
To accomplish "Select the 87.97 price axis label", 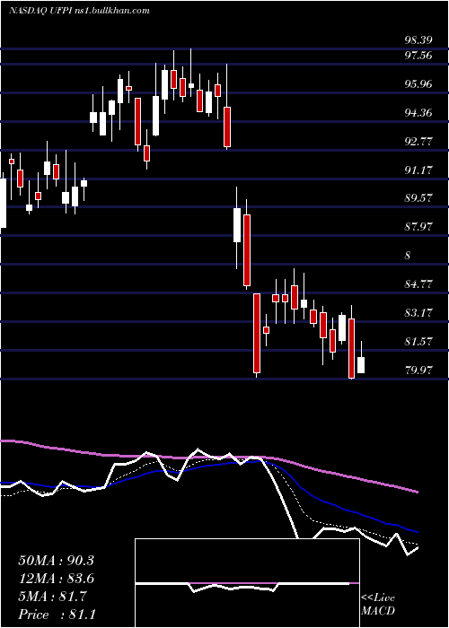I will pos(418,227).
